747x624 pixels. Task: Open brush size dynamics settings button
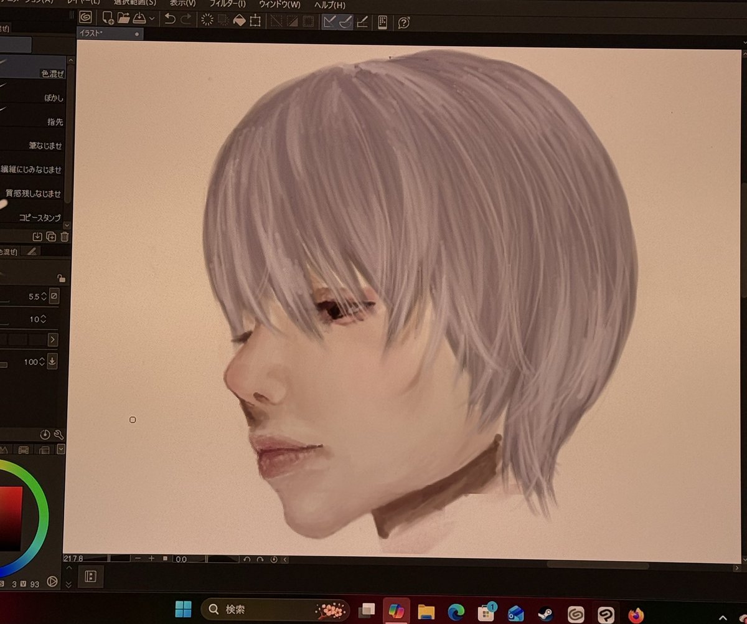[54, 296]
